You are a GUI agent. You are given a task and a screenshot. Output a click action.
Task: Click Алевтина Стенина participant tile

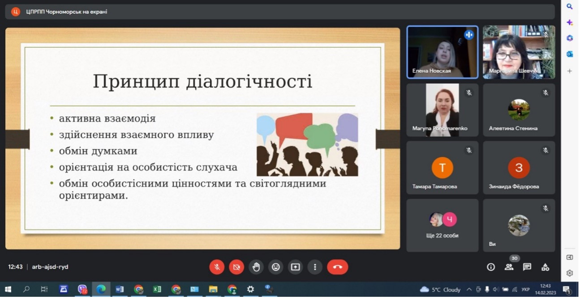pos(519,110)
